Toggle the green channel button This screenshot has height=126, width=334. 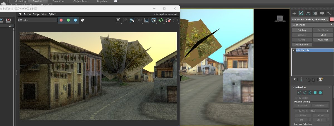(x=68, y=20)
